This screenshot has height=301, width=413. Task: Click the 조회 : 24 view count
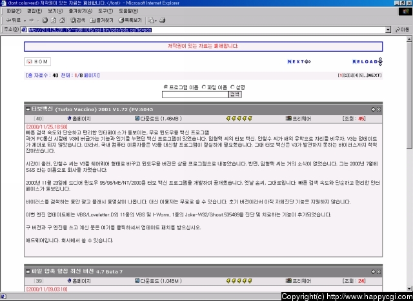[x=354, y=281]
